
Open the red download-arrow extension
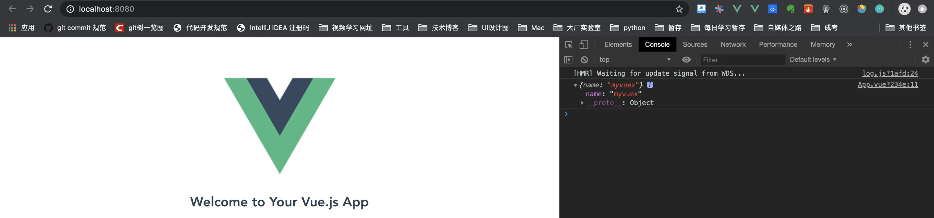tap(808, 9)
